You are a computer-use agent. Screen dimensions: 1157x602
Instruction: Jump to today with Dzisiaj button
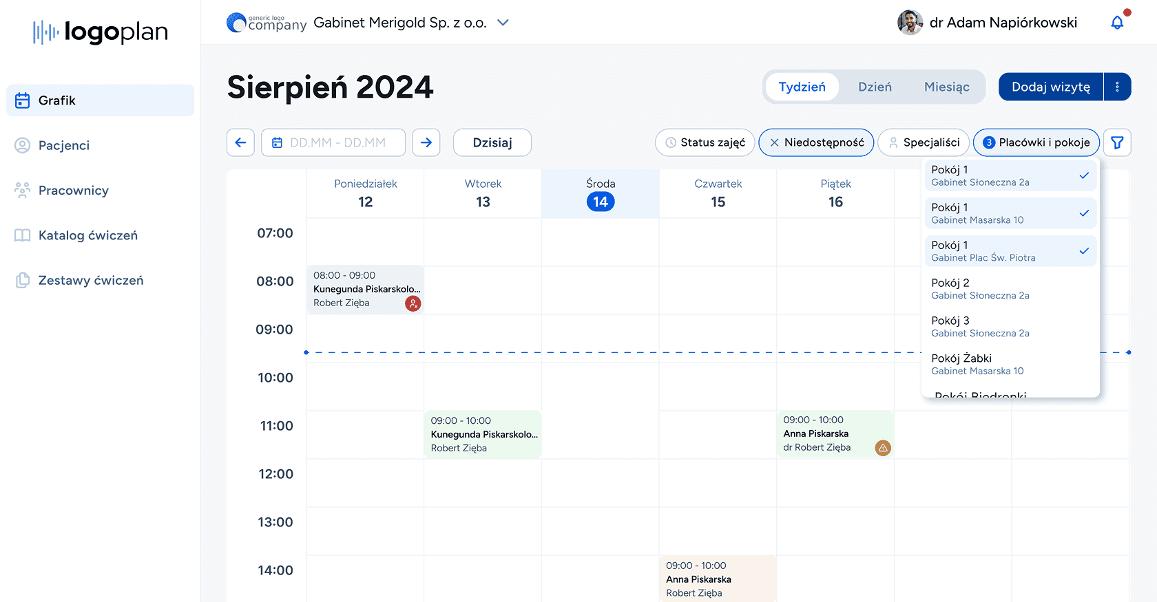492,142
